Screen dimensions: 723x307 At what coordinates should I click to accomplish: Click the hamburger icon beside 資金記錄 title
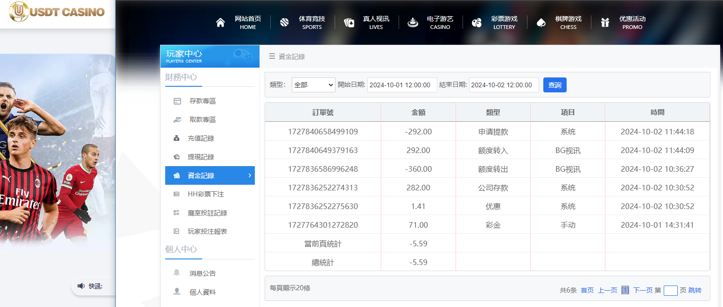272,56
